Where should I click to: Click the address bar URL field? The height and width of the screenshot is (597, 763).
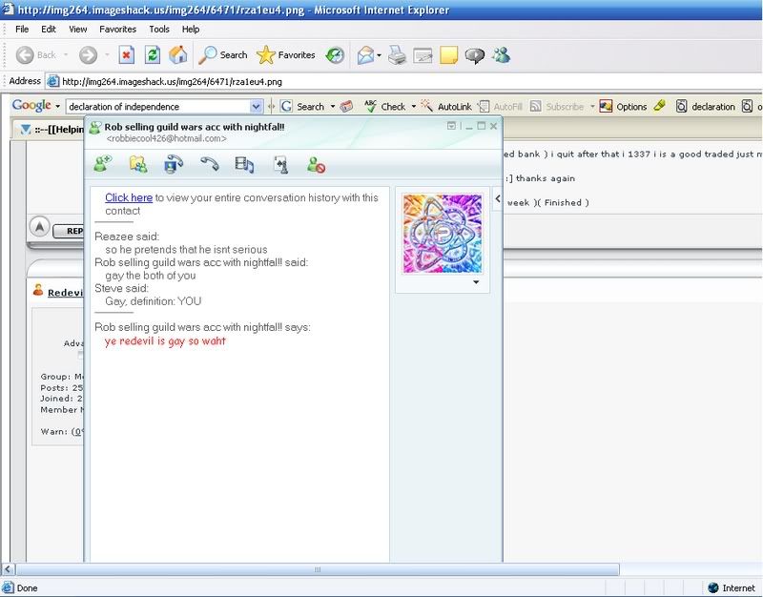(x=381, y=81)
